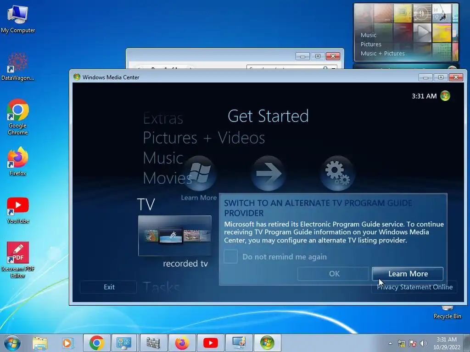Click the Learn More Windows-logo tile
Viewport: 470px width, 352px height.
(x=199, y=174)
